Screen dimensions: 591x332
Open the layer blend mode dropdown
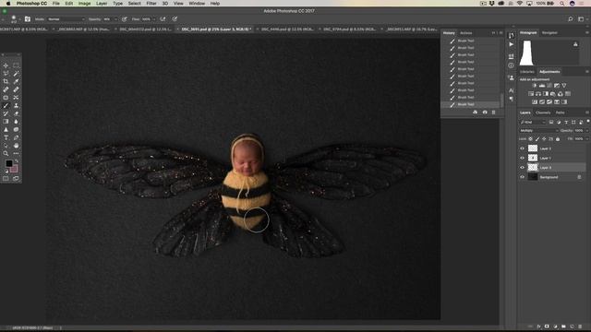point(538,131)
